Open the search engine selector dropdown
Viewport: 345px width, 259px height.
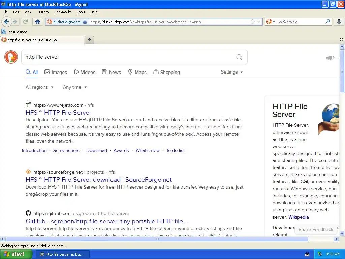pyautogui.click(x=271, y=22)
